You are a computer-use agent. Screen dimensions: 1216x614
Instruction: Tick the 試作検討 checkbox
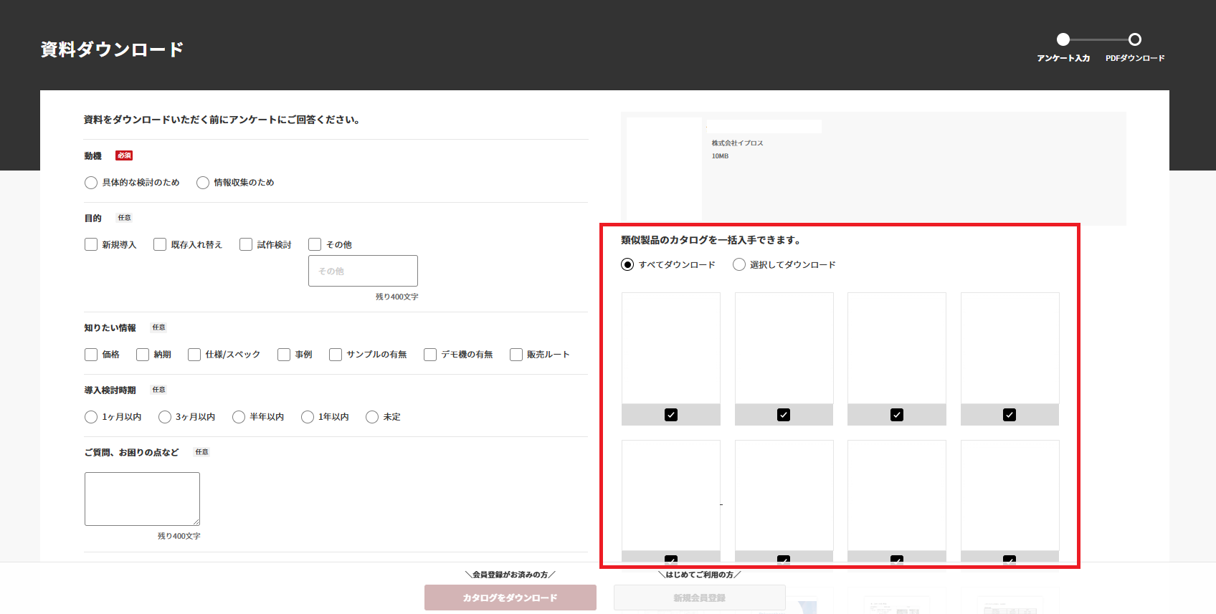[246, 244]
